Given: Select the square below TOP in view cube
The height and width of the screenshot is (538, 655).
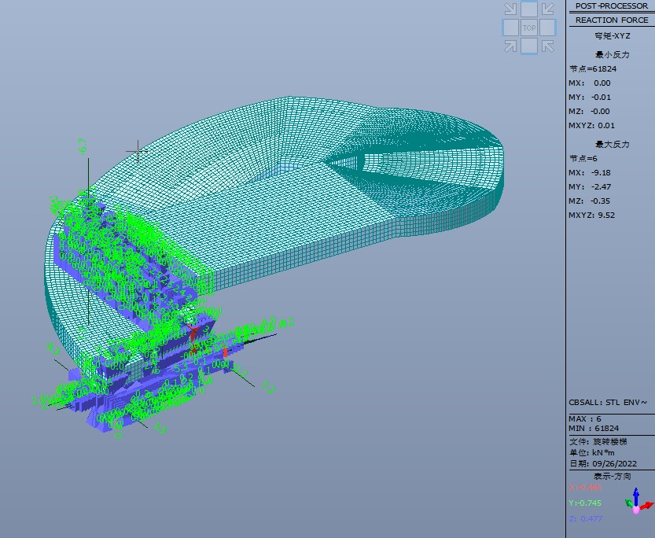Looking at the screenshot, I should 529,46.
